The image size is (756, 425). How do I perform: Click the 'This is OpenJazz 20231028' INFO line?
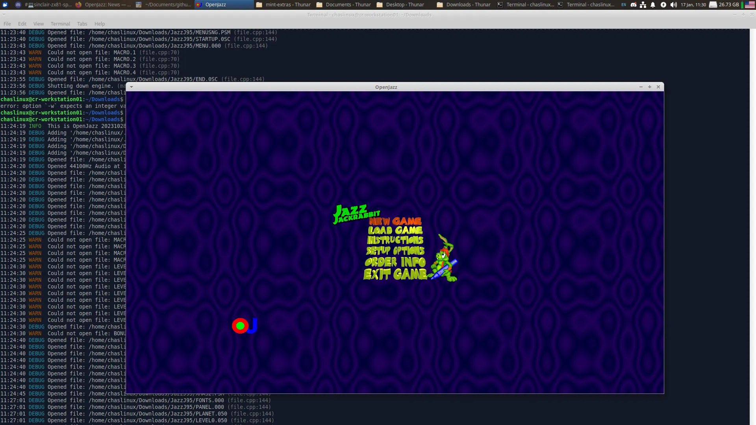pyautogui.click(x=63, y=126)
